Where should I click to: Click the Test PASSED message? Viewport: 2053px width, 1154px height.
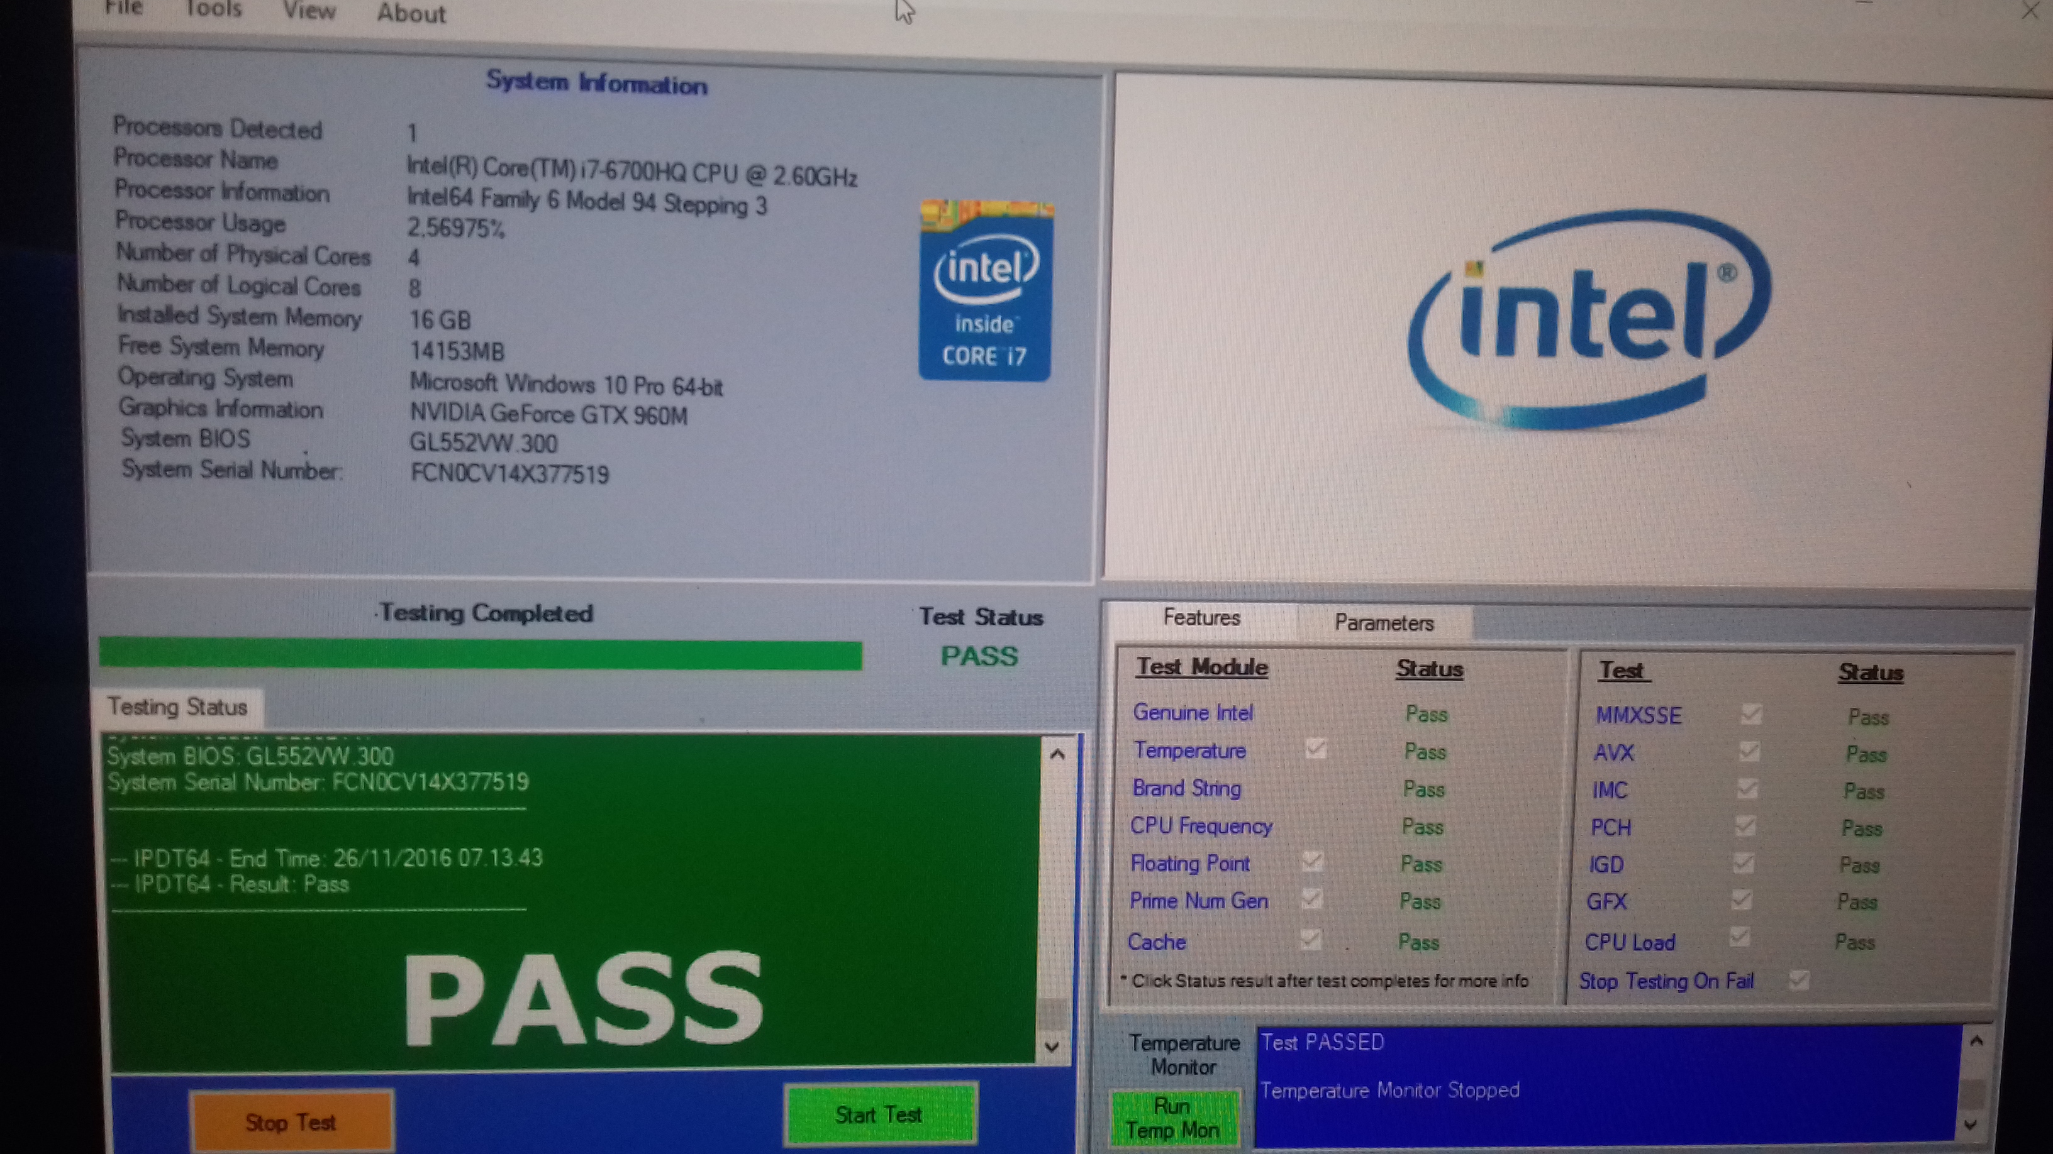[1322, 1043]
